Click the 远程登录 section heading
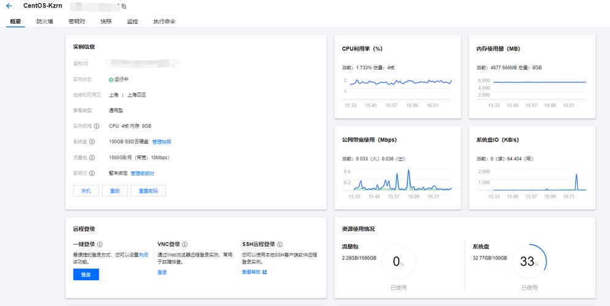 coord(84,229)
